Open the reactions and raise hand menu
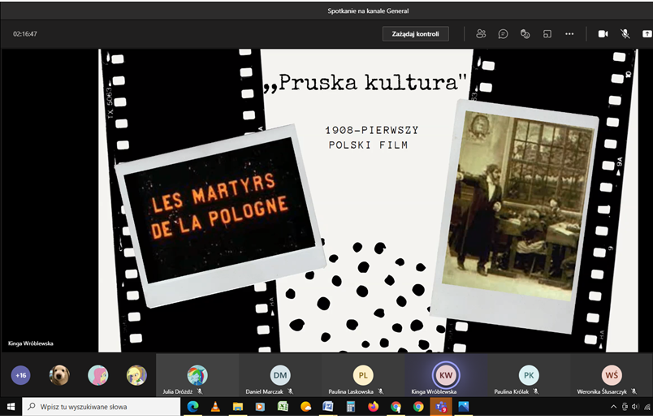This screenshot has width=653, height=419. [525, 34]
